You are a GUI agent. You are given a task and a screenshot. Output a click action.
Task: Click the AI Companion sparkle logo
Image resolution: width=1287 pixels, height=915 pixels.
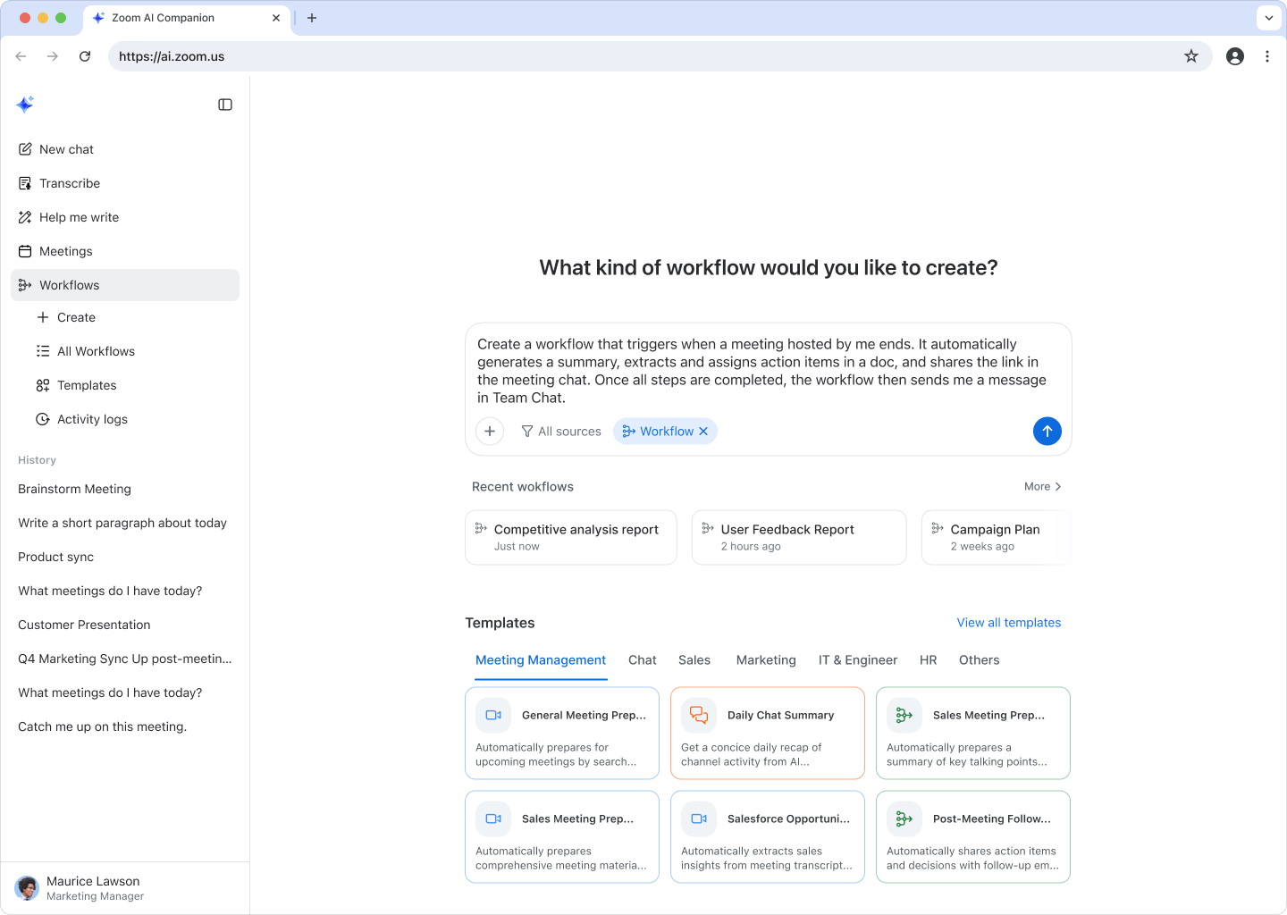click(25, 104)
